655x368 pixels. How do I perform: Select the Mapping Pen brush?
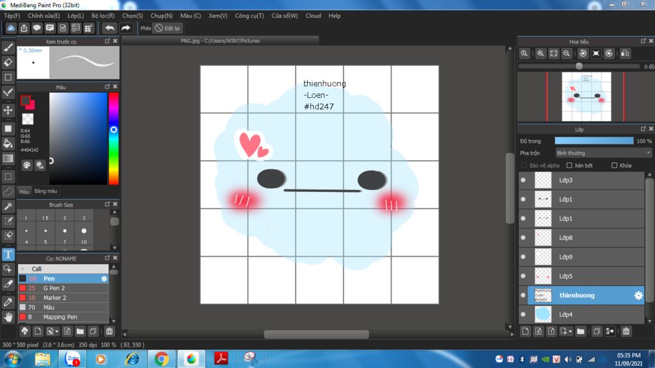63,317
